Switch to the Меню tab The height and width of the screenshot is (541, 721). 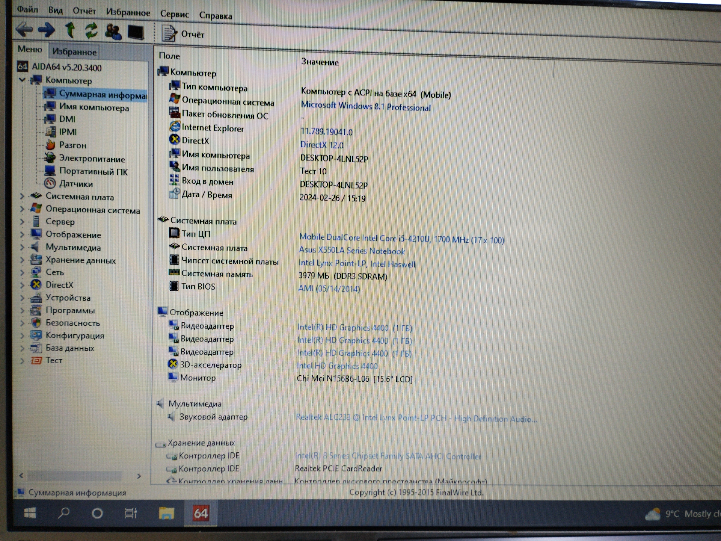[30, 49]
